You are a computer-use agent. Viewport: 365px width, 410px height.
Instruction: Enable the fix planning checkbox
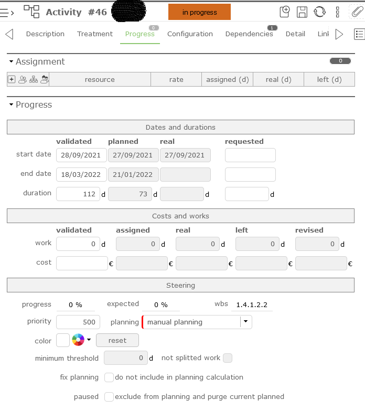[x=109, y=377]
